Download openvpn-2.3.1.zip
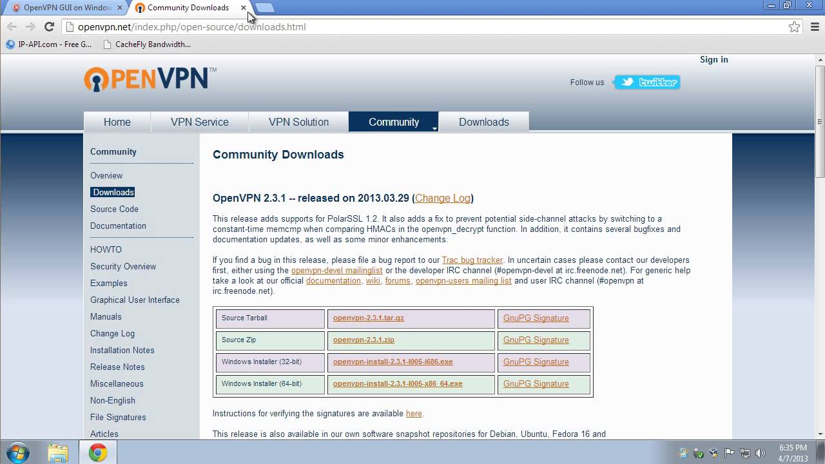Image resolution: width=825 pixels, height=464 pixels. (364, 340)
